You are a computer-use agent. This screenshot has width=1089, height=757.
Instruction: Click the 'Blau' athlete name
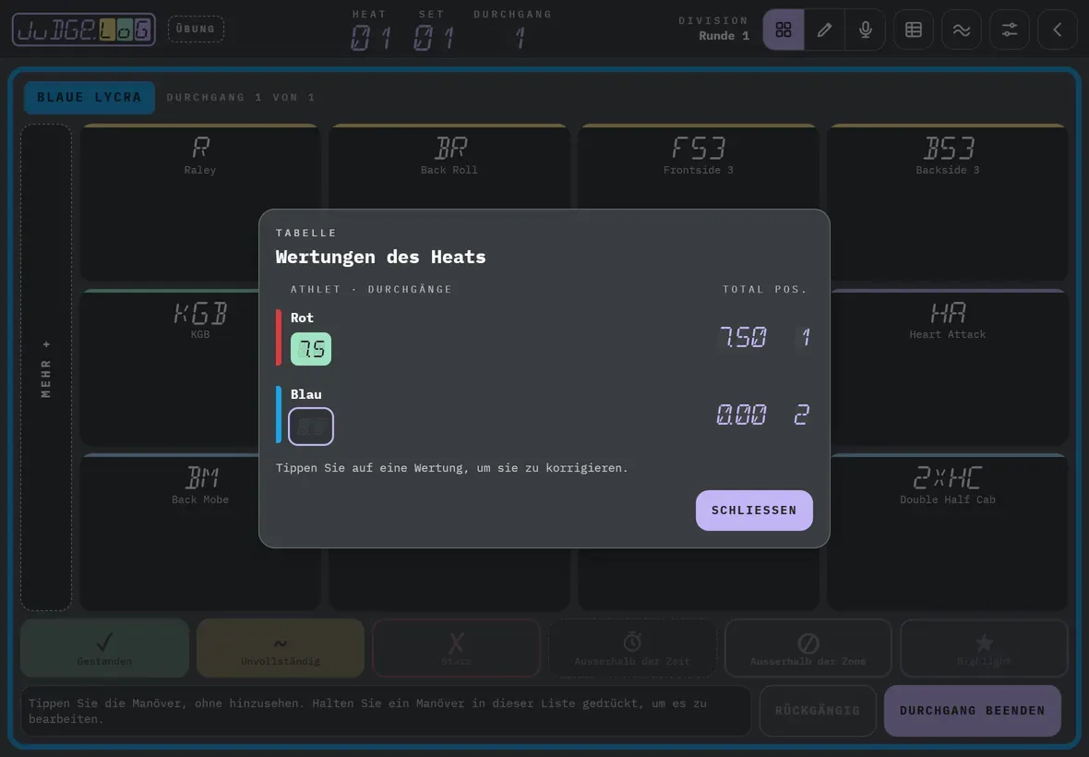tap(306, 394)
